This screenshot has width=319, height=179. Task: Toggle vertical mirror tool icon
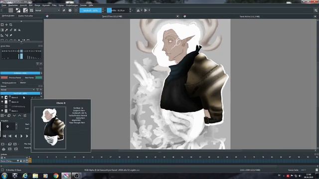pyautogui.click(x=146, y=10)
